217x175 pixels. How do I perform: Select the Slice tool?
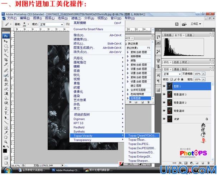point(6,64)
